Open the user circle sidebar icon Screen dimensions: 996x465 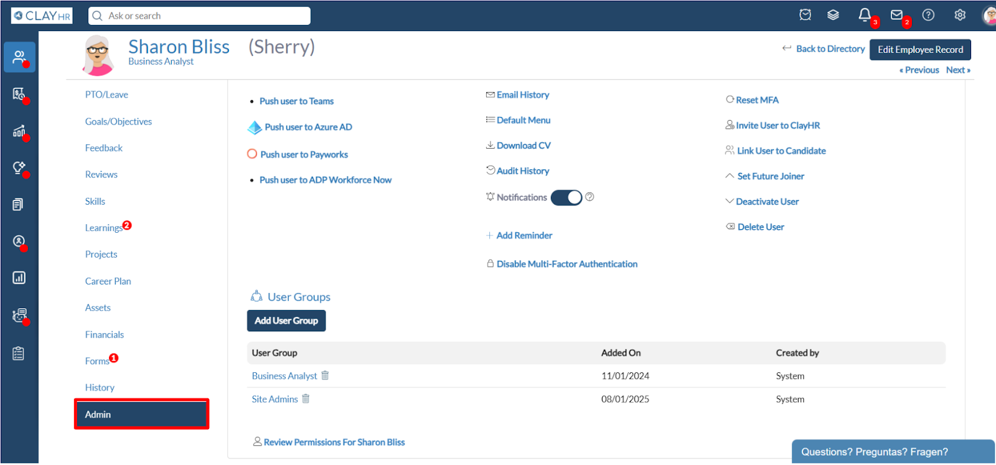tap(19, 241)
